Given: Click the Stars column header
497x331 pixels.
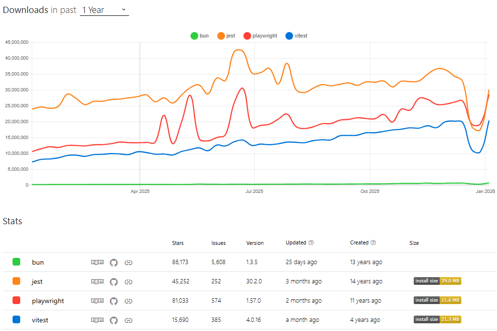Looking at the screenshot, I should coord(178,243).
